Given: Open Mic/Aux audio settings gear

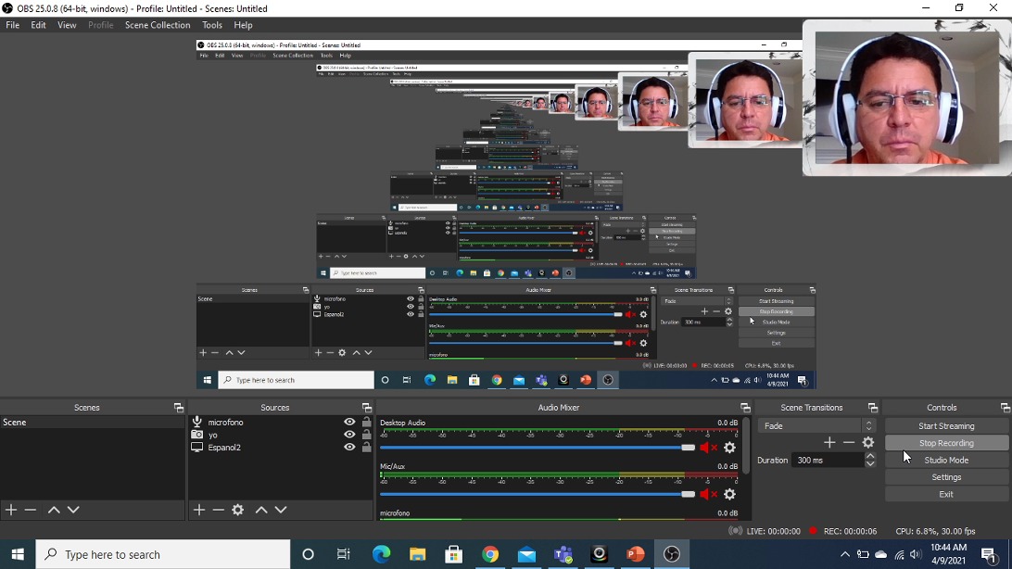Looking at the screenshot, I should [x=729, y=494].
